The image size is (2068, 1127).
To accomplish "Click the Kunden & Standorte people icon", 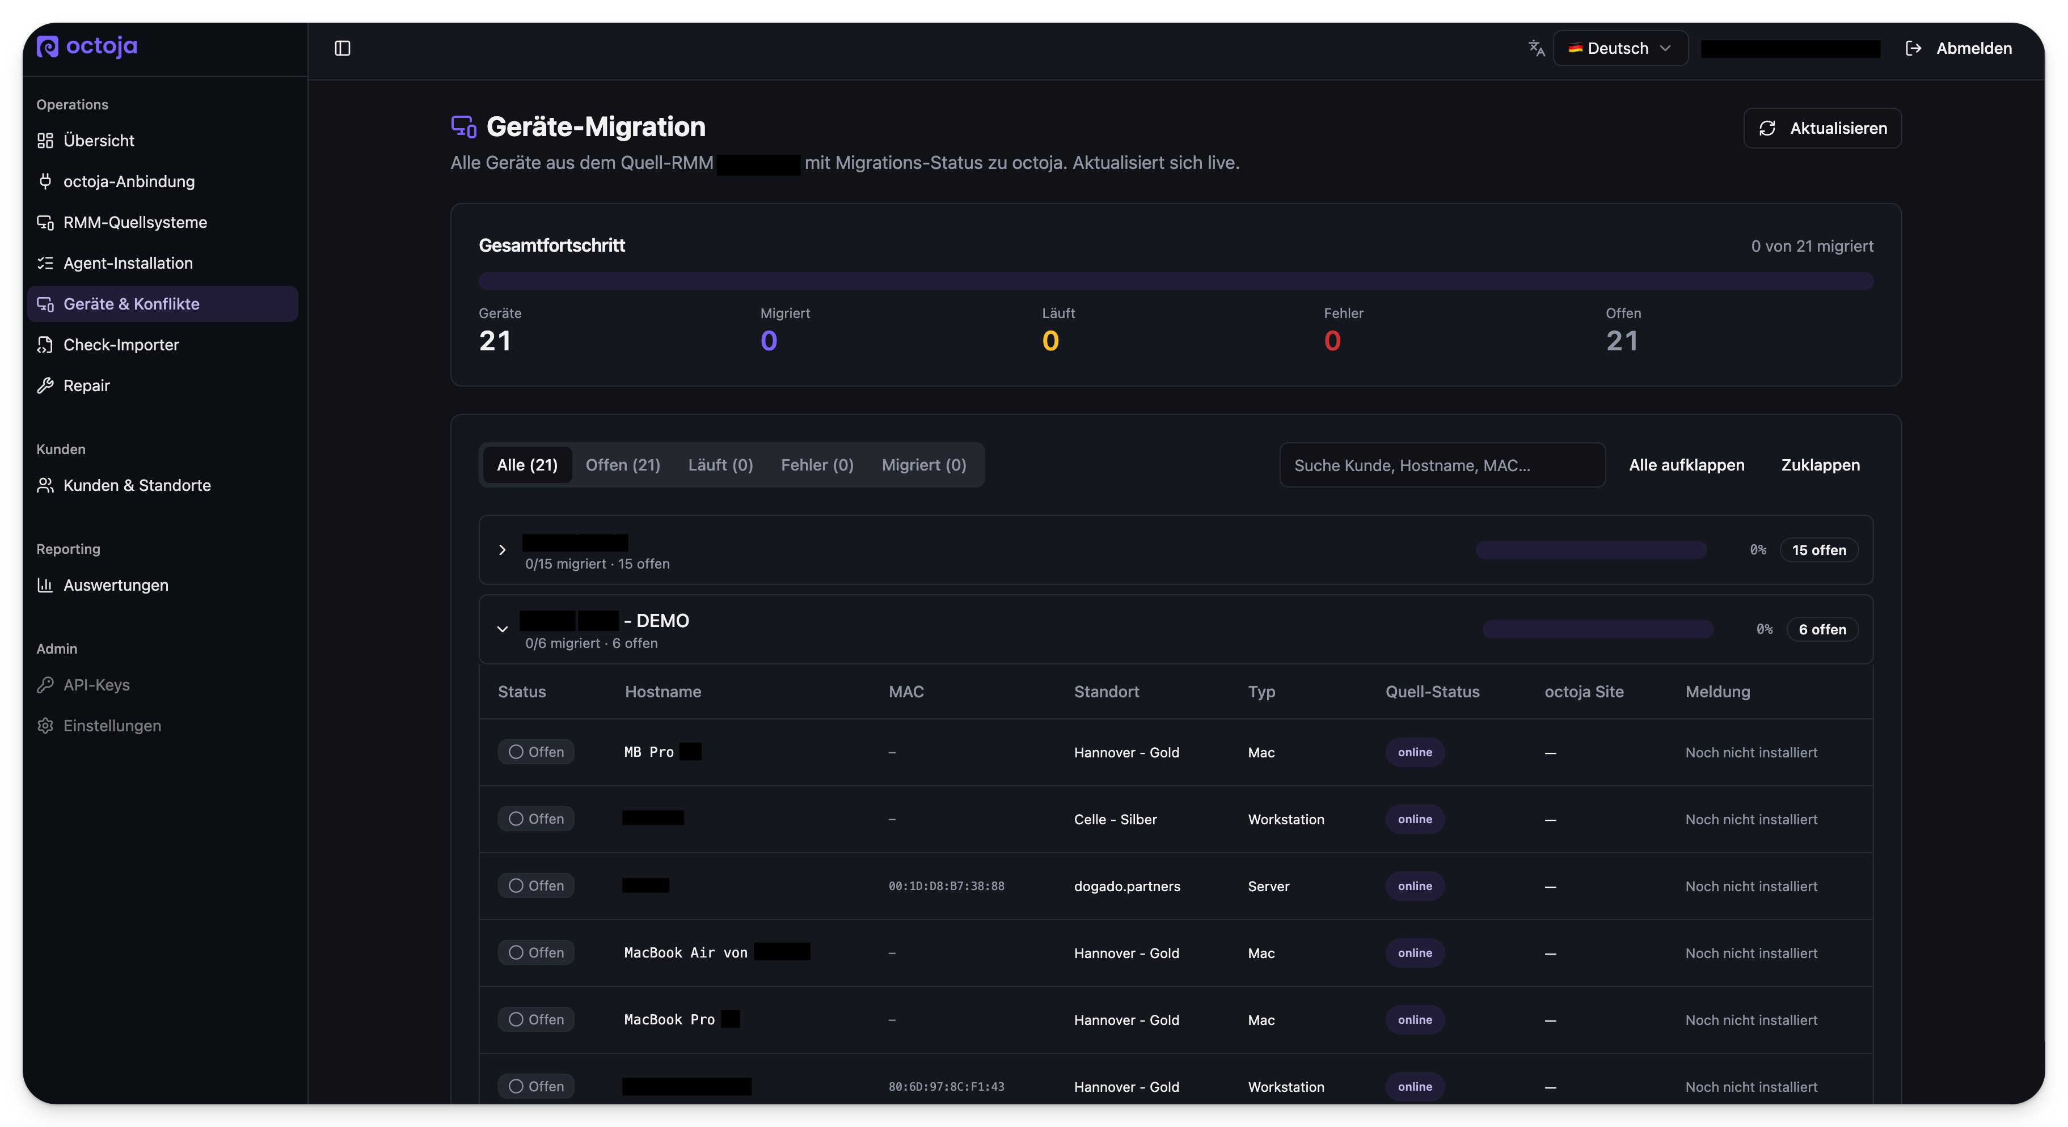I will (45, 485).
